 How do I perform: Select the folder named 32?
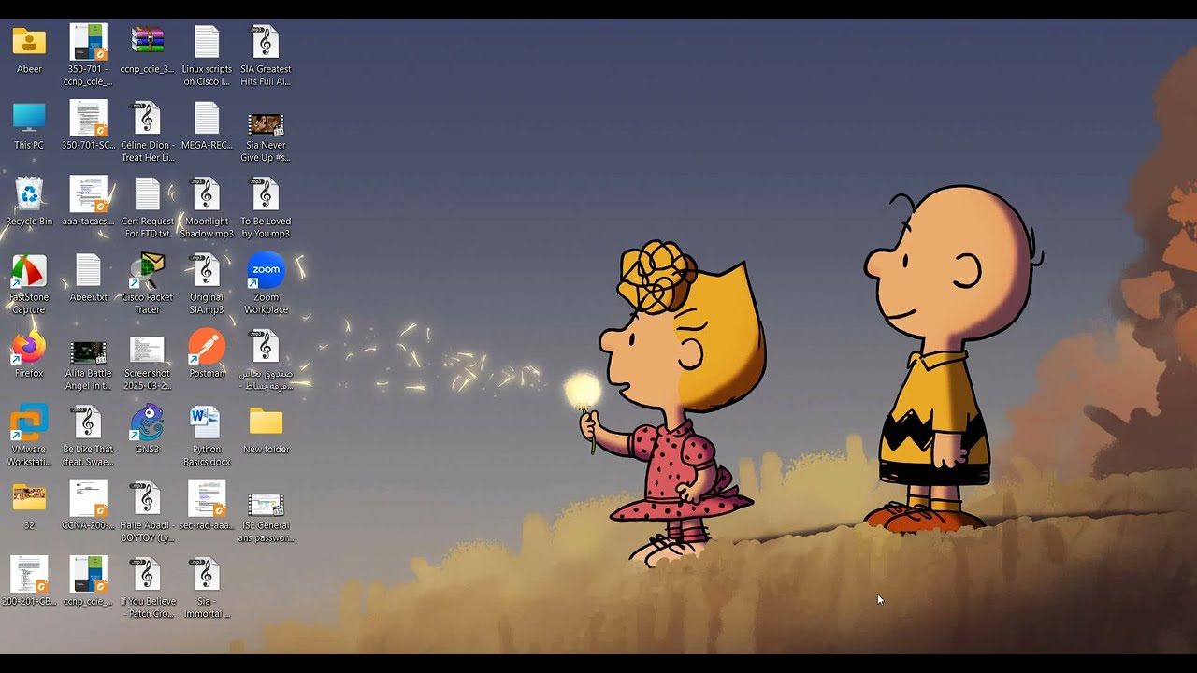point(29,499)
